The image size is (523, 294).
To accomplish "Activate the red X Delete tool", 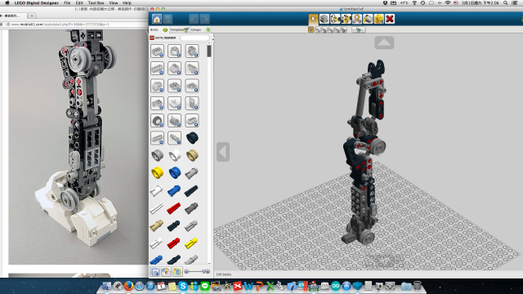I will tap(390, 19).
